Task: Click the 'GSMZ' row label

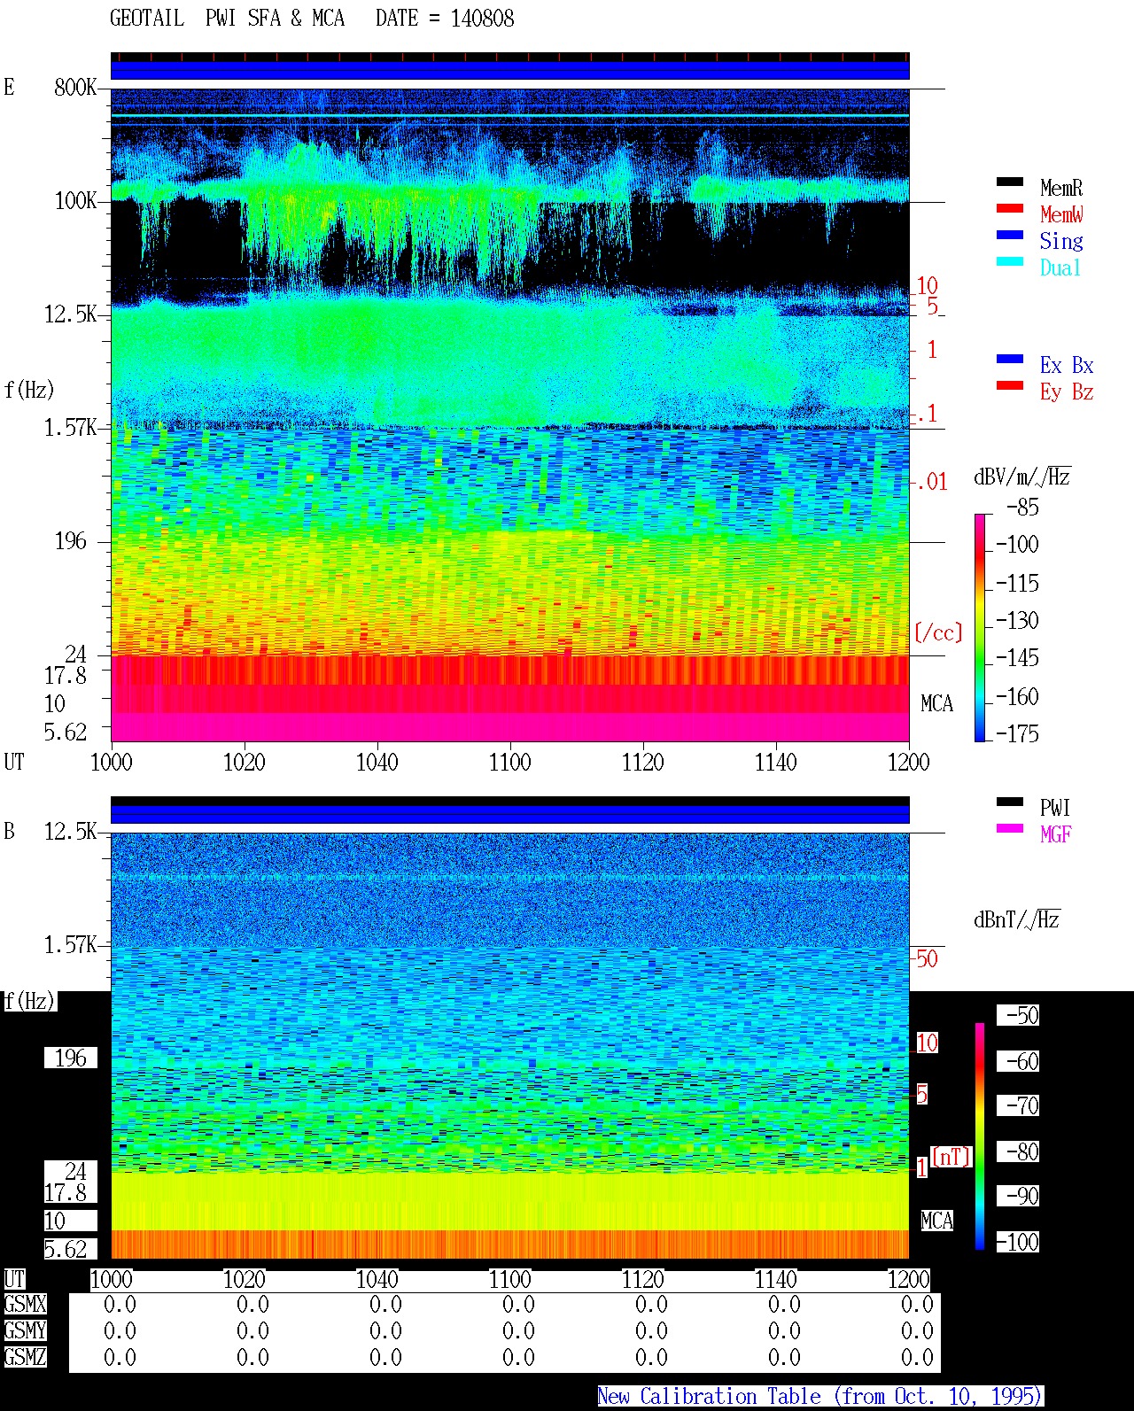Action: (x=25, y=1357)
